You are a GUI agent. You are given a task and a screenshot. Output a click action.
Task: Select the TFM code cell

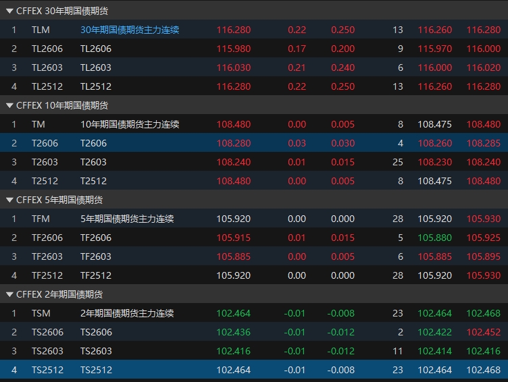41,219
